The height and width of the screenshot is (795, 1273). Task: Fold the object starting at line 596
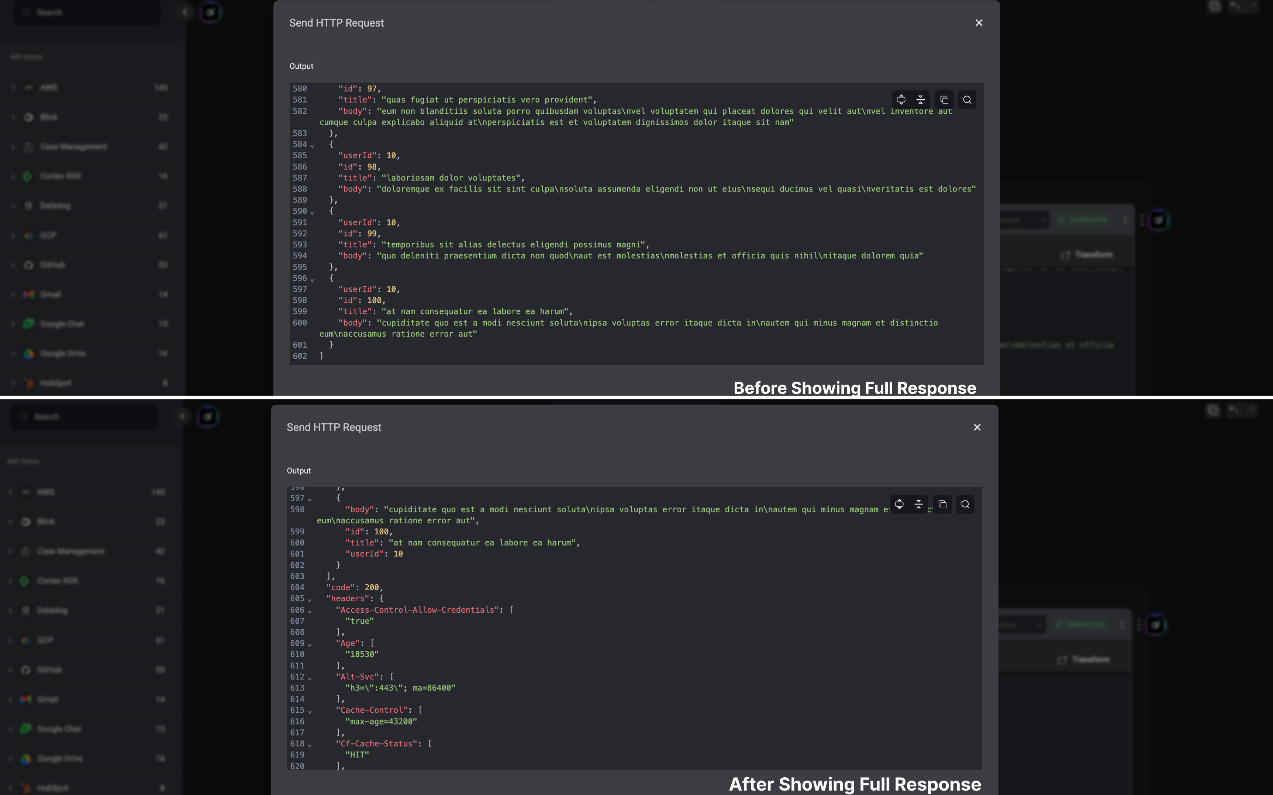pyautogui.click(x=312, y=279)
